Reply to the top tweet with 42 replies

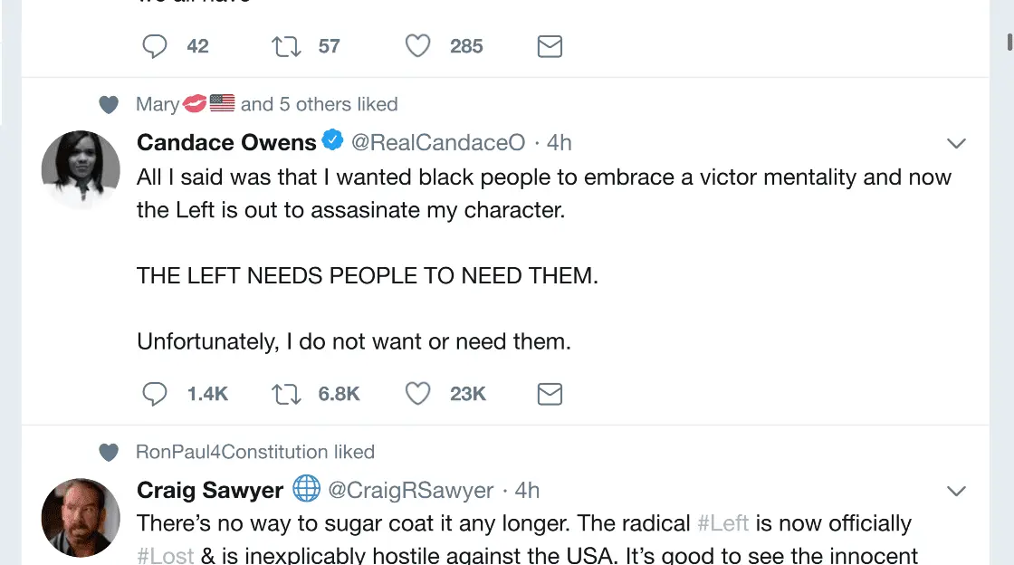156,46
